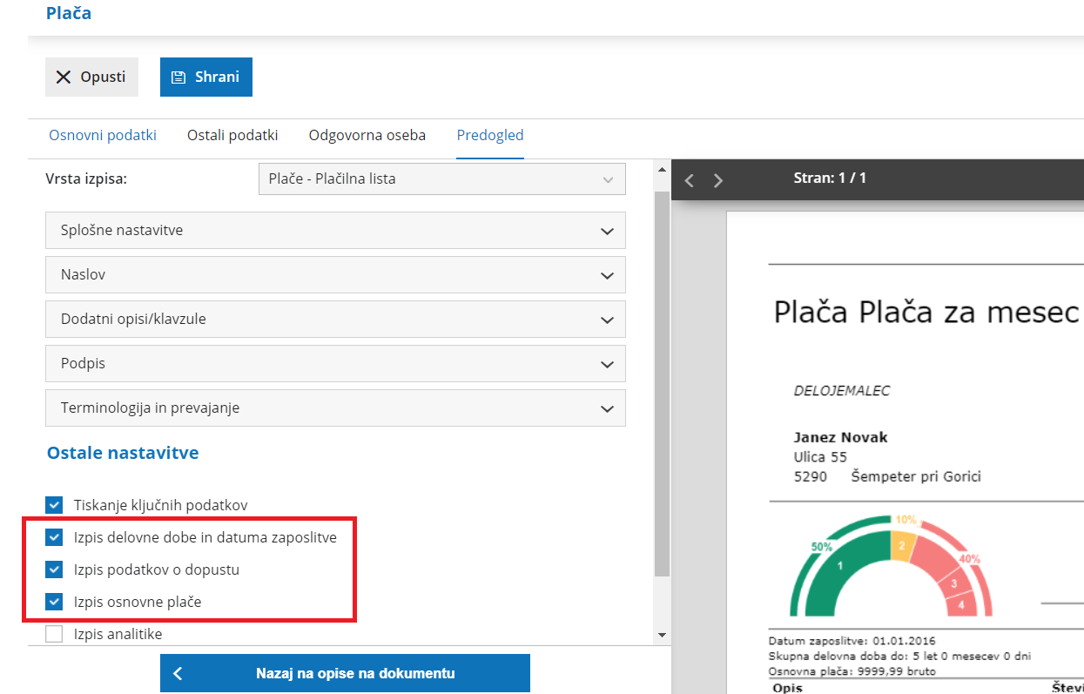This screenshot has width=1084, height=694.
Task: Switch to Ostali podatki tab
Action: click(232, 135)
